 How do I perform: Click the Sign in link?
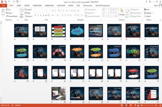point(156,6)
